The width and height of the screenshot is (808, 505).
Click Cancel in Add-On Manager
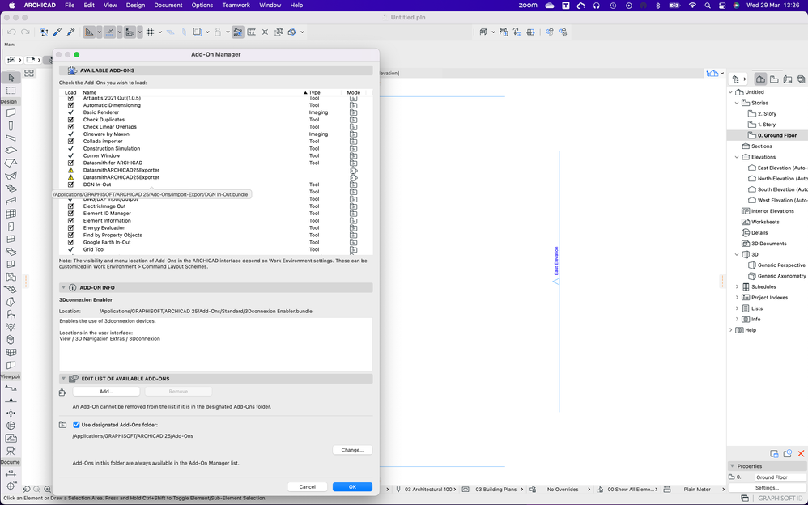coord(307,487)
